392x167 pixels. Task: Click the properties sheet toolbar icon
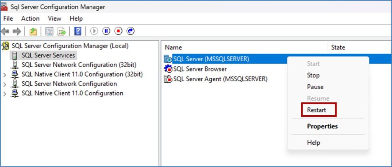click(x=49, y=31)
